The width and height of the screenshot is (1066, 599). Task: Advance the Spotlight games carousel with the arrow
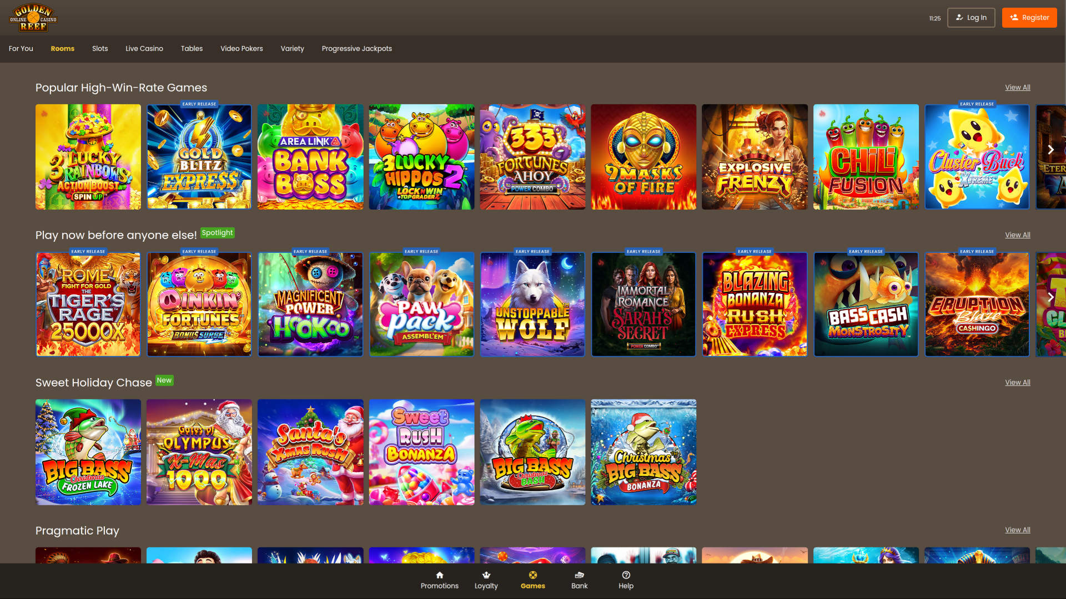pos(1051,298)
